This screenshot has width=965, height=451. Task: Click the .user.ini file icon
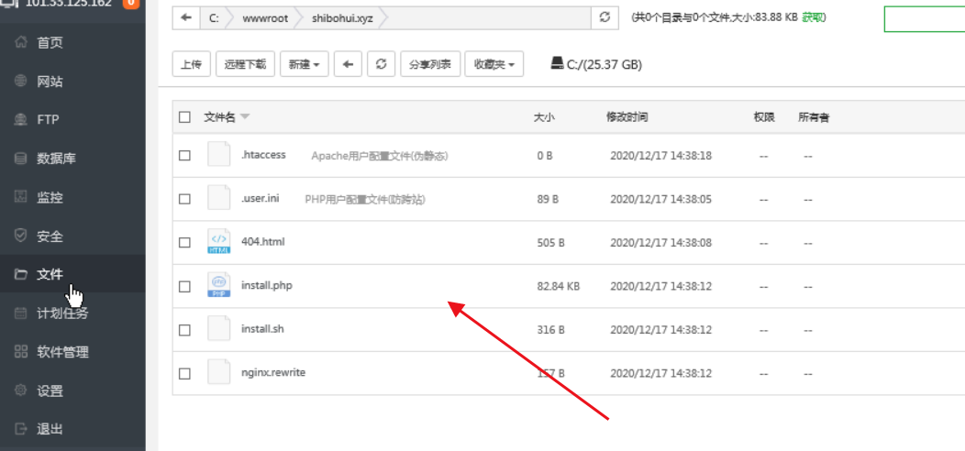pos(219,197)
